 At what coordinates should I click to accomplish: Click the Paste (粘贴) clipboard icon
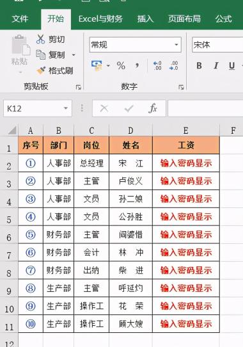pos(20,45)
